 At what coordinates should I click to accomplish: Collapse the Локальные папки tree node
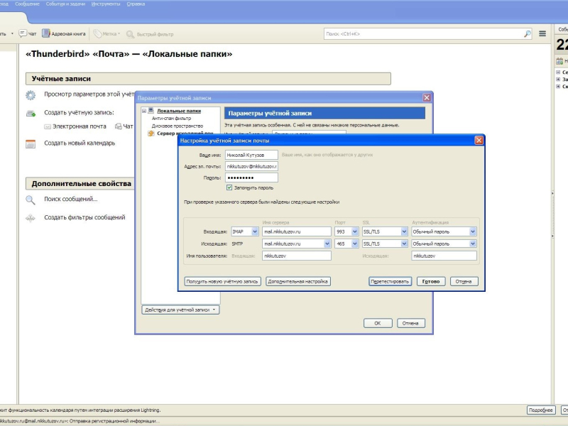(x=144, y=111)
